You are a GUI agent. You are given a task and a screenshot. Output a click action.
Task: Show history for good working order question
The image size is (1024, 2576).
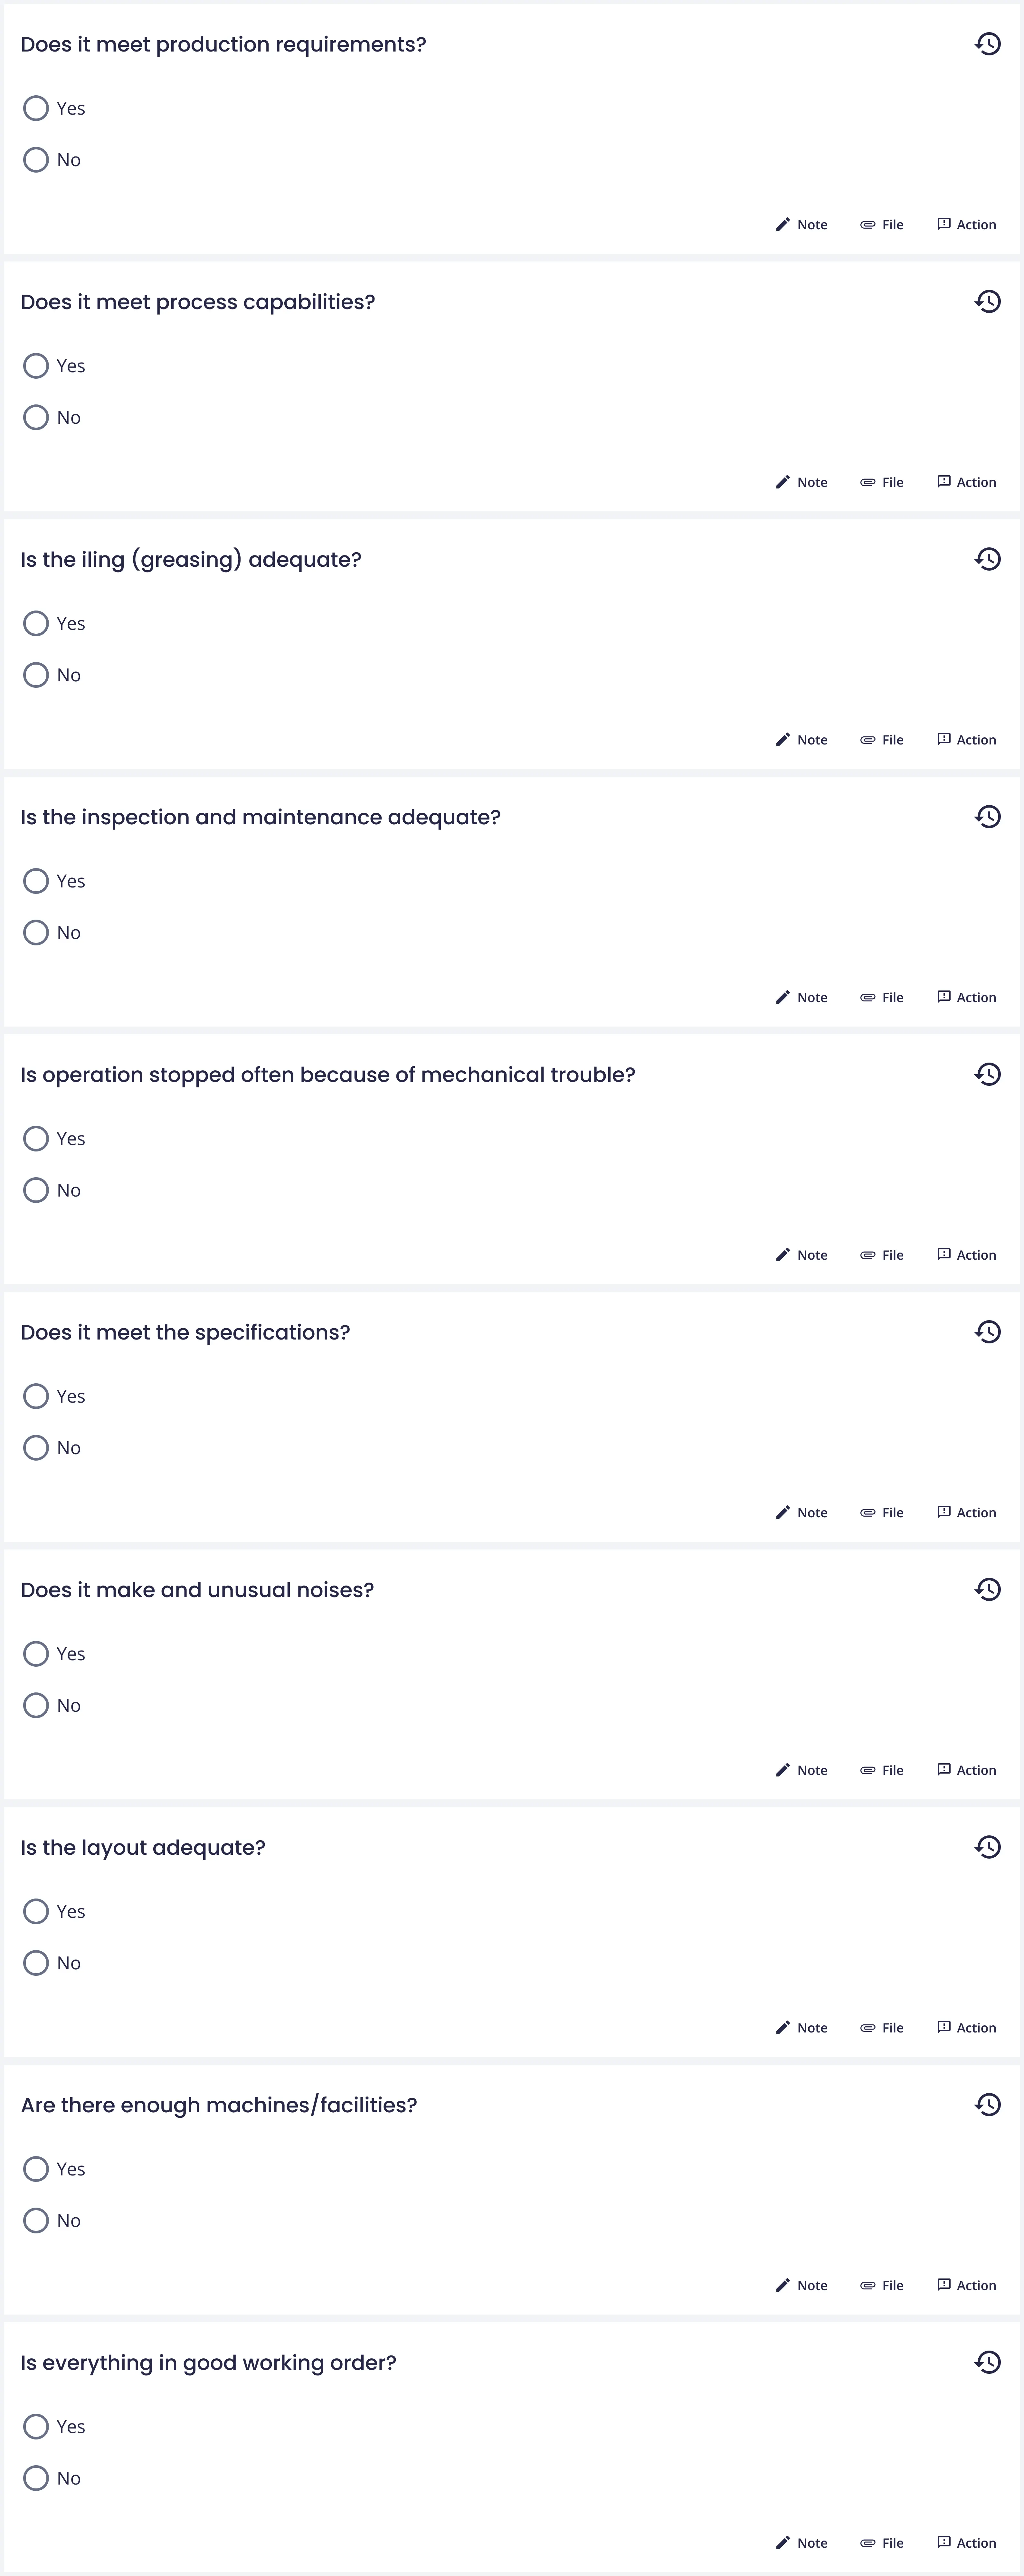987,2362
